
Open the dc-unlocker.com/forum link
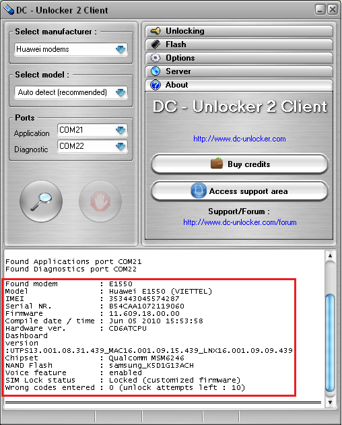point(240,222)
